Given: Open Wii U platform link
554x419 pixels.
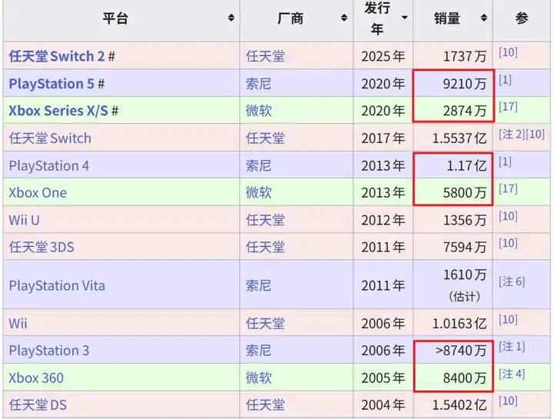Looking at the screenshot, I should coord(24,221).
